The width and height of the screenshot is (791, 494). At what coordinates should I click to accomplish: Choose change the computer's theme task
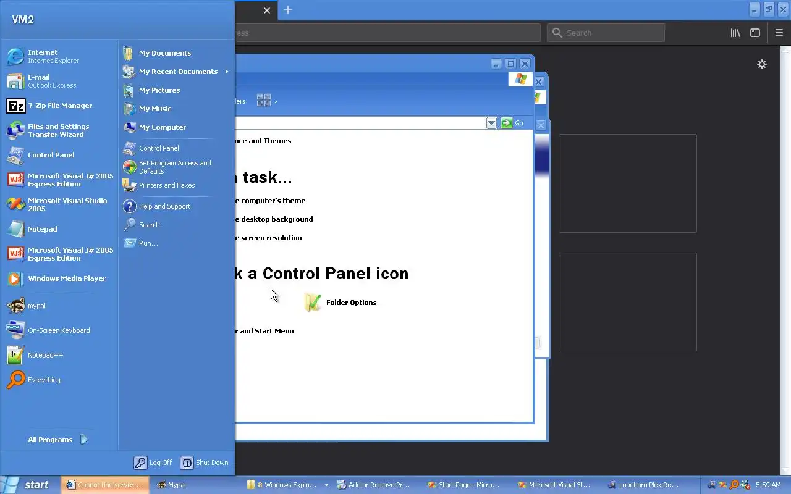(270, 201)
